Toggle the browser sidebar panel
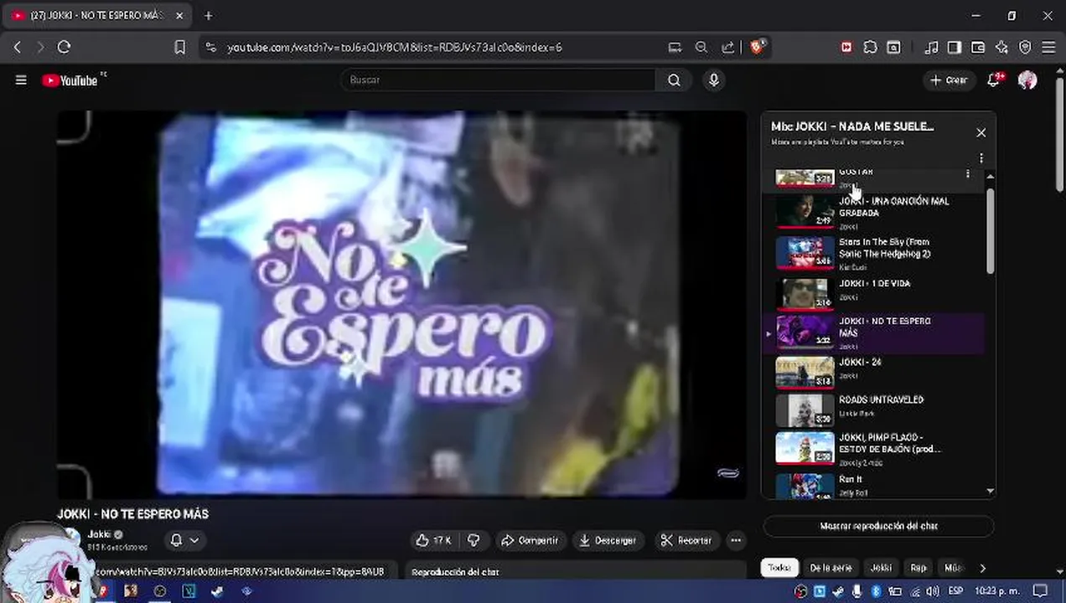 pos(954,48)
